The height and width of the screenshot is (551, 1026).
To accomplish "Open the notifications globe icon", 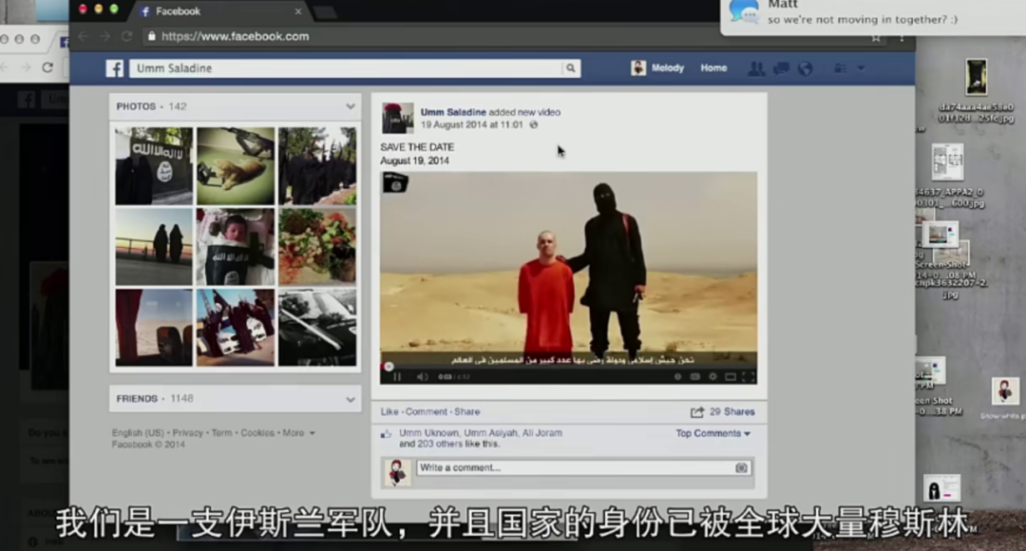I will pos(805,68).
